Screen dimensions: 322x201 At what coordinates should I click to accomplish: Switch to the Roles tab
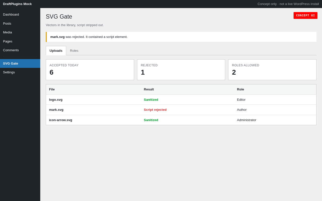[x=74, y=51]
